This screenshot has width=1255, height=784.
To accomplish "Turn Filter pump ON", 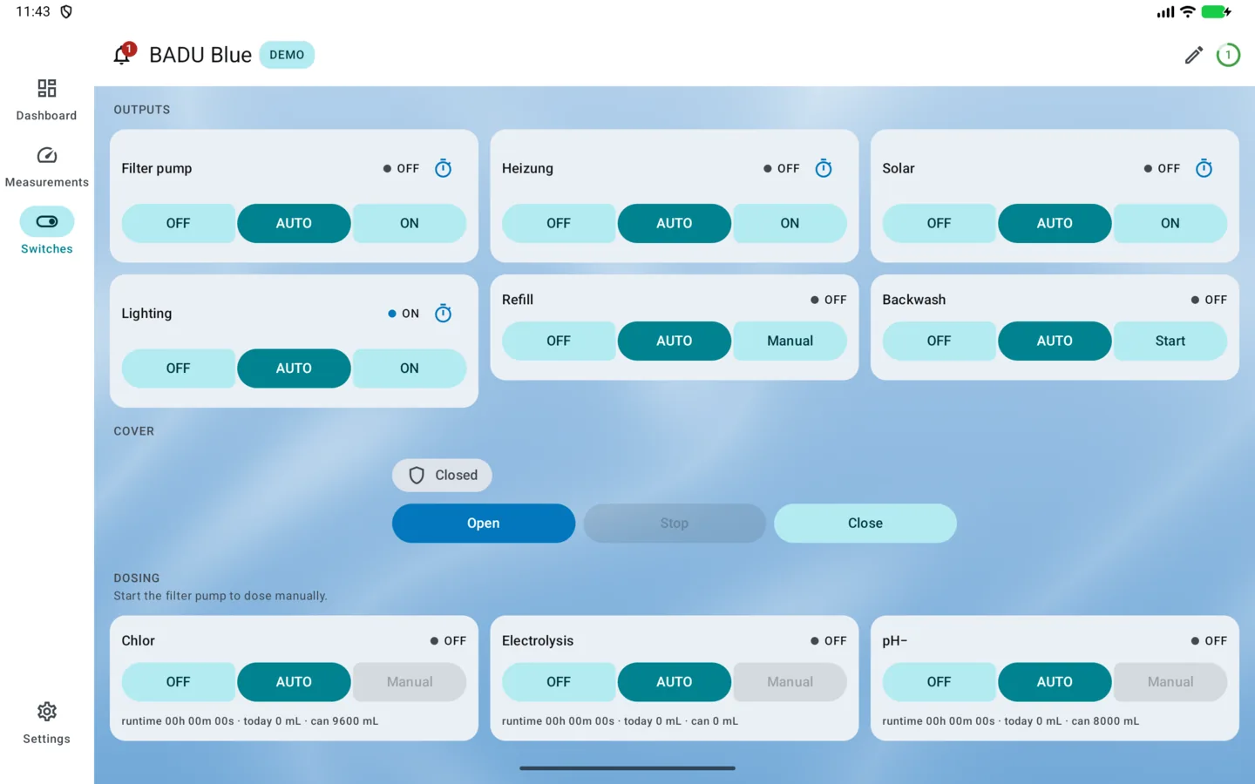I will point(410,223).
